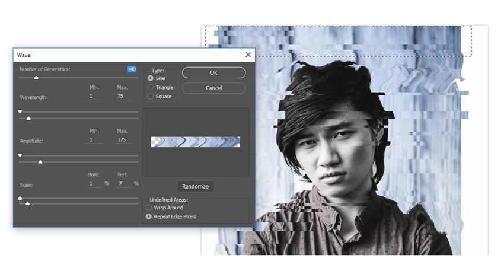Click the Amplitude maximum slider handle
504x274 pixels.
point(40,162)
